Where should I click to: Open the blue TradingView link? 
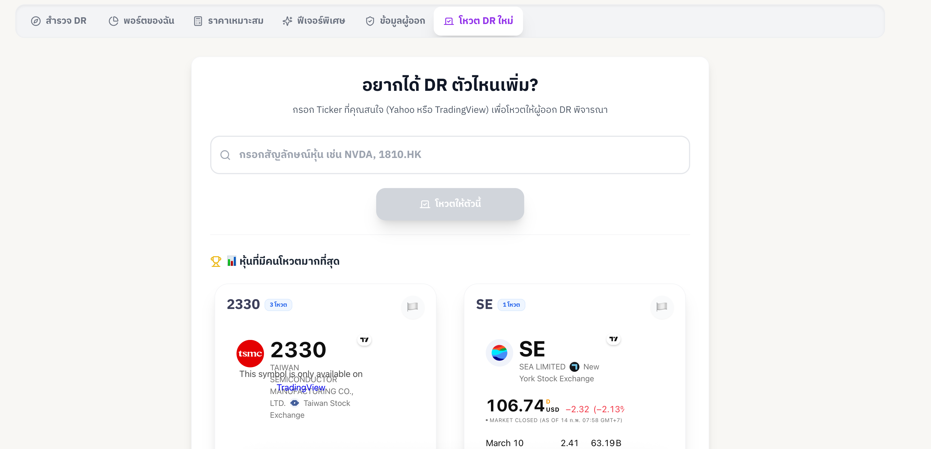pyautogui.click(x=301, y=388)
